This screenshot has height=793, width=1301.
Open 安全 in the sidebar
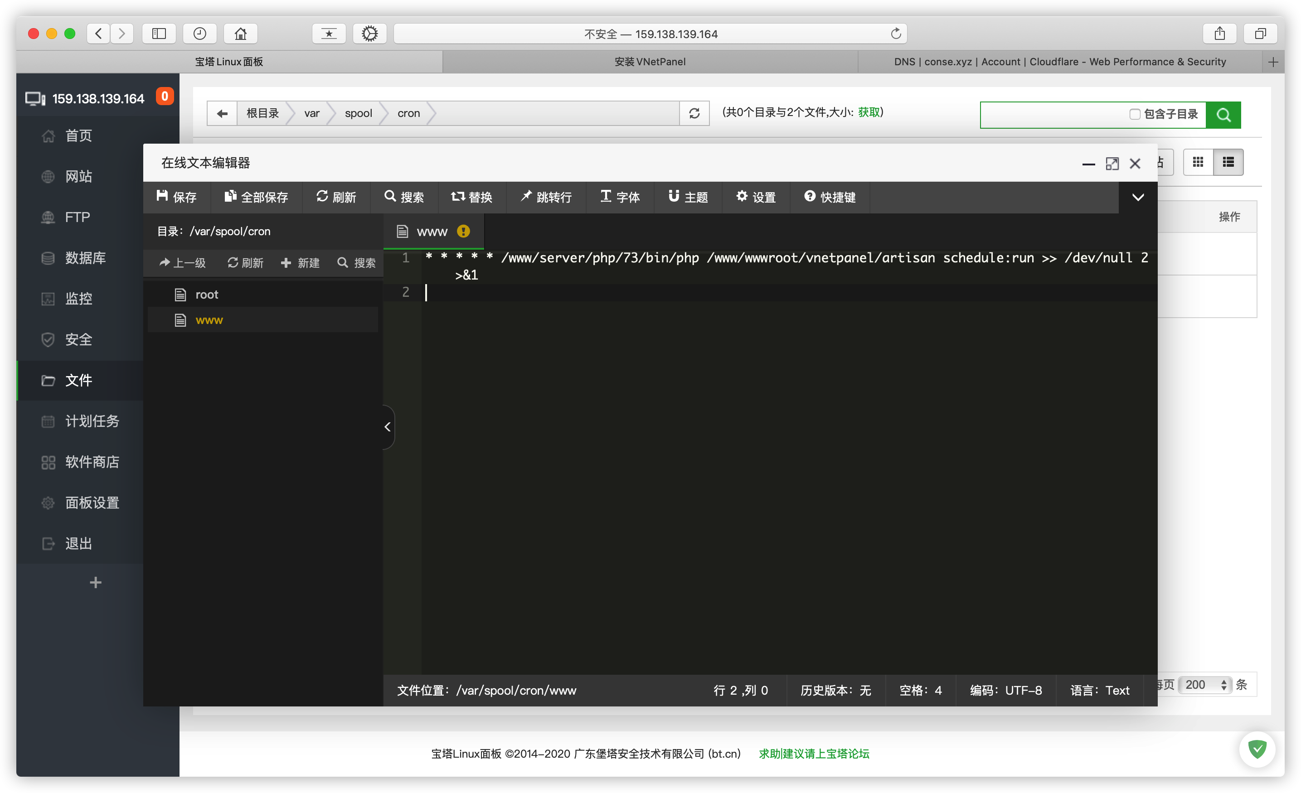pos(79,339)
